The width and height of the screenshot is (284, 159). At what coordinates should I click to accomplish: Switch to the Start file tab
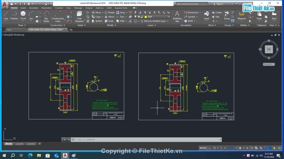(x=9, y=30)
